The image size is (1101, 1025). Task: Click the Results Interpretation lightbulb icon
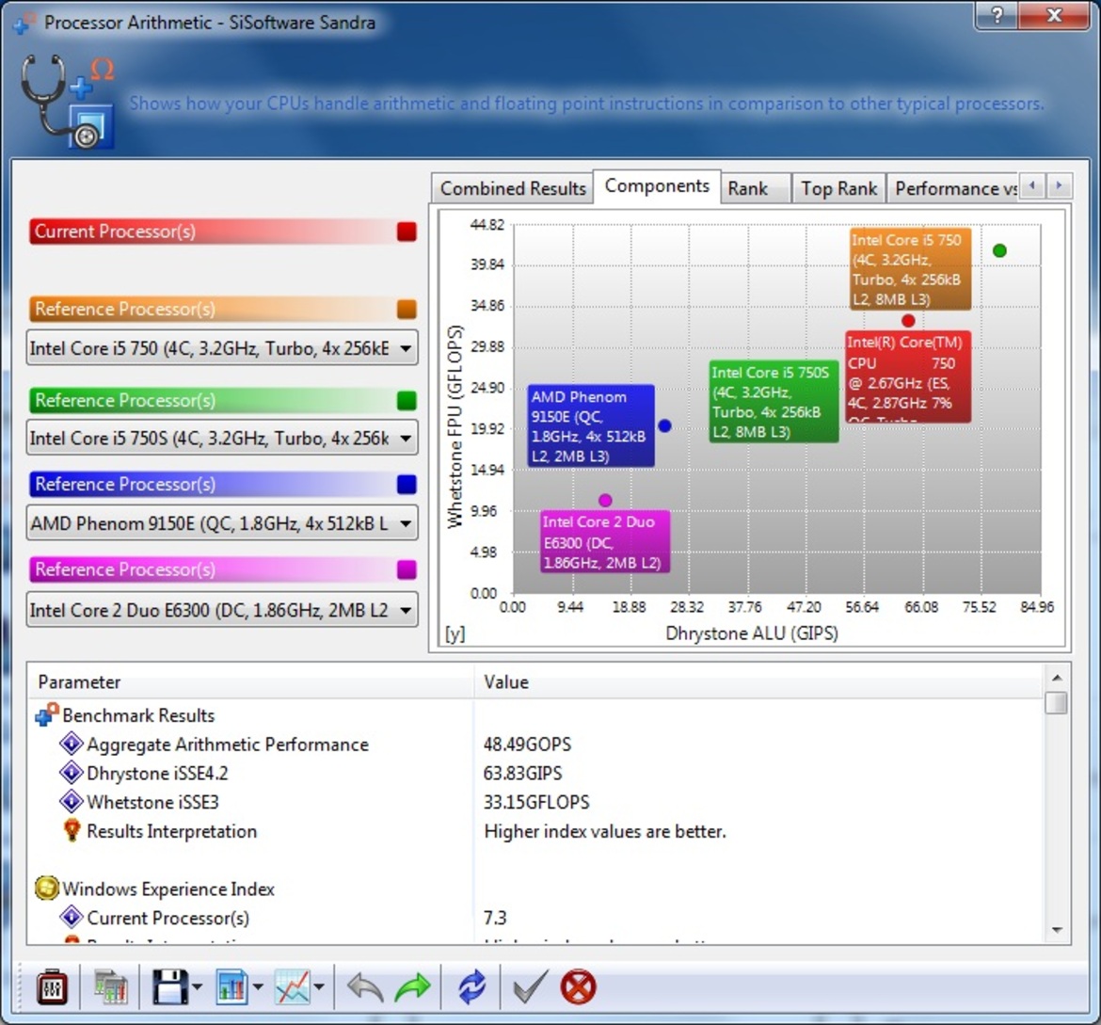71,830
